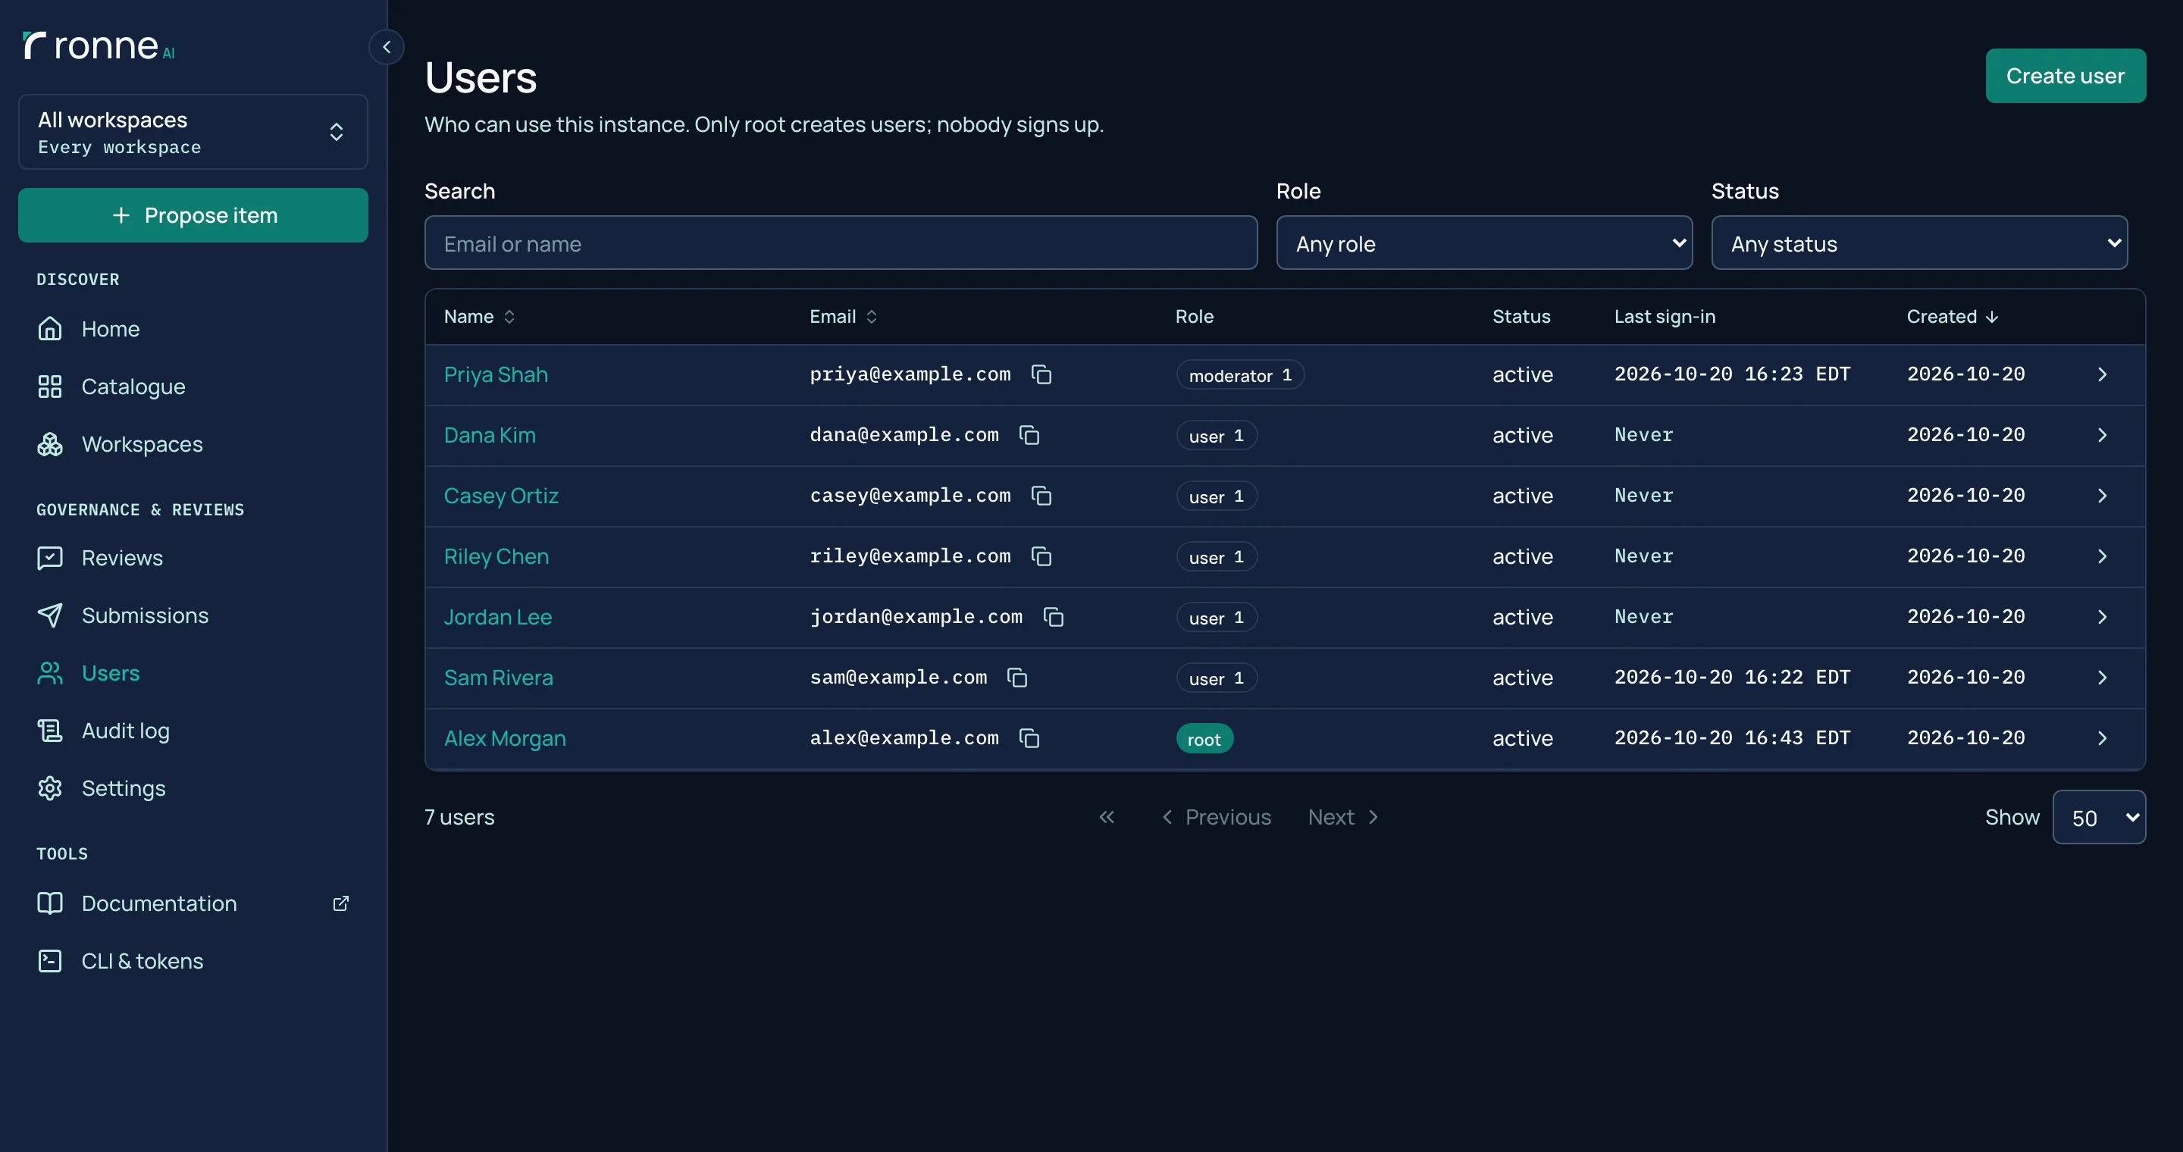Click the Create user button
The height and width of the screenshot is (1152, 2183).
click(x=2066, y=75)
